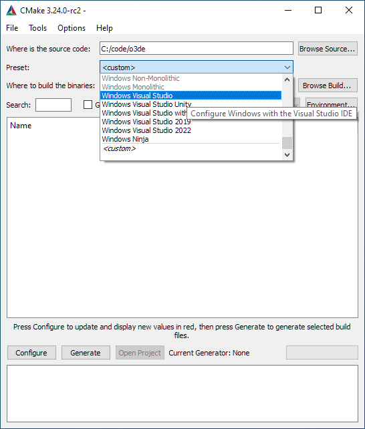Click the Generate button
Viewport: 365px width, 429px height.
point(86,353)
